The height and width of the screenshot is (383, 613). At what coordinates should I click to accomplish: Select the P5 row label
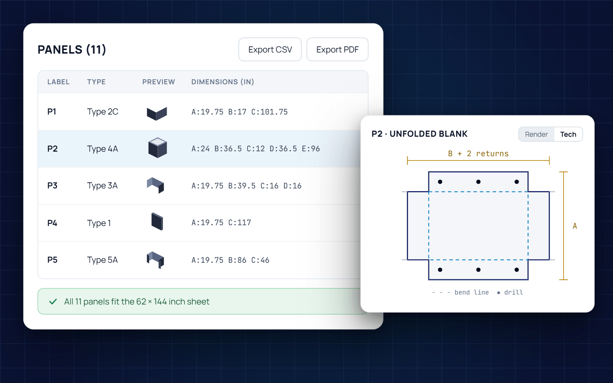(x=52, y=260)
